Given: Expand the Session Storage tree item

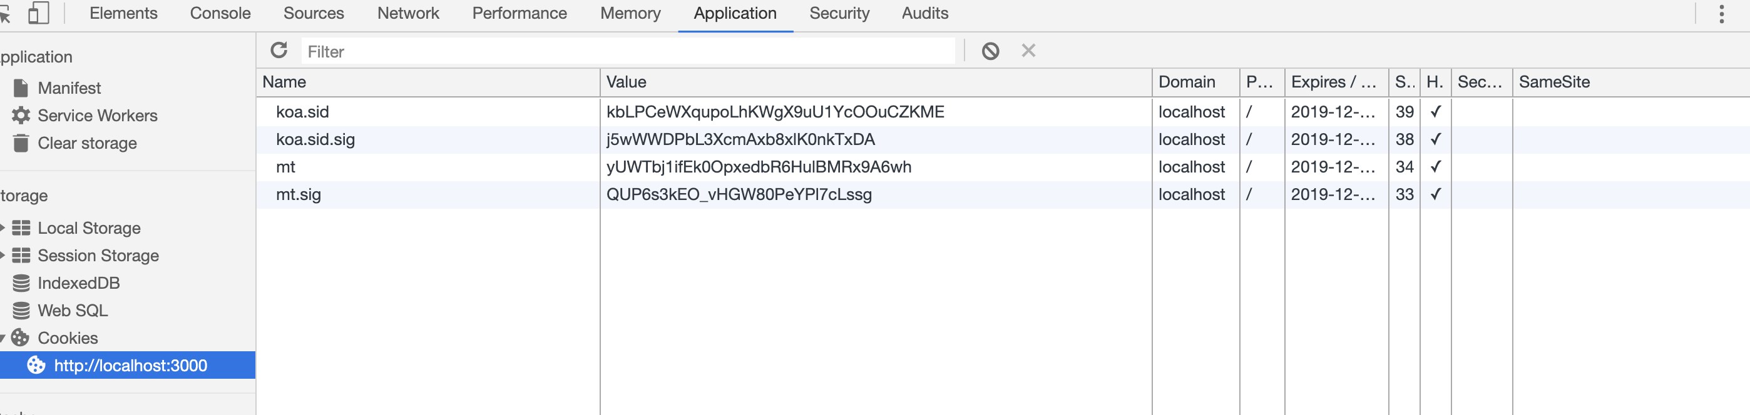Looking at the screenshot, I should tap(3, 256).
